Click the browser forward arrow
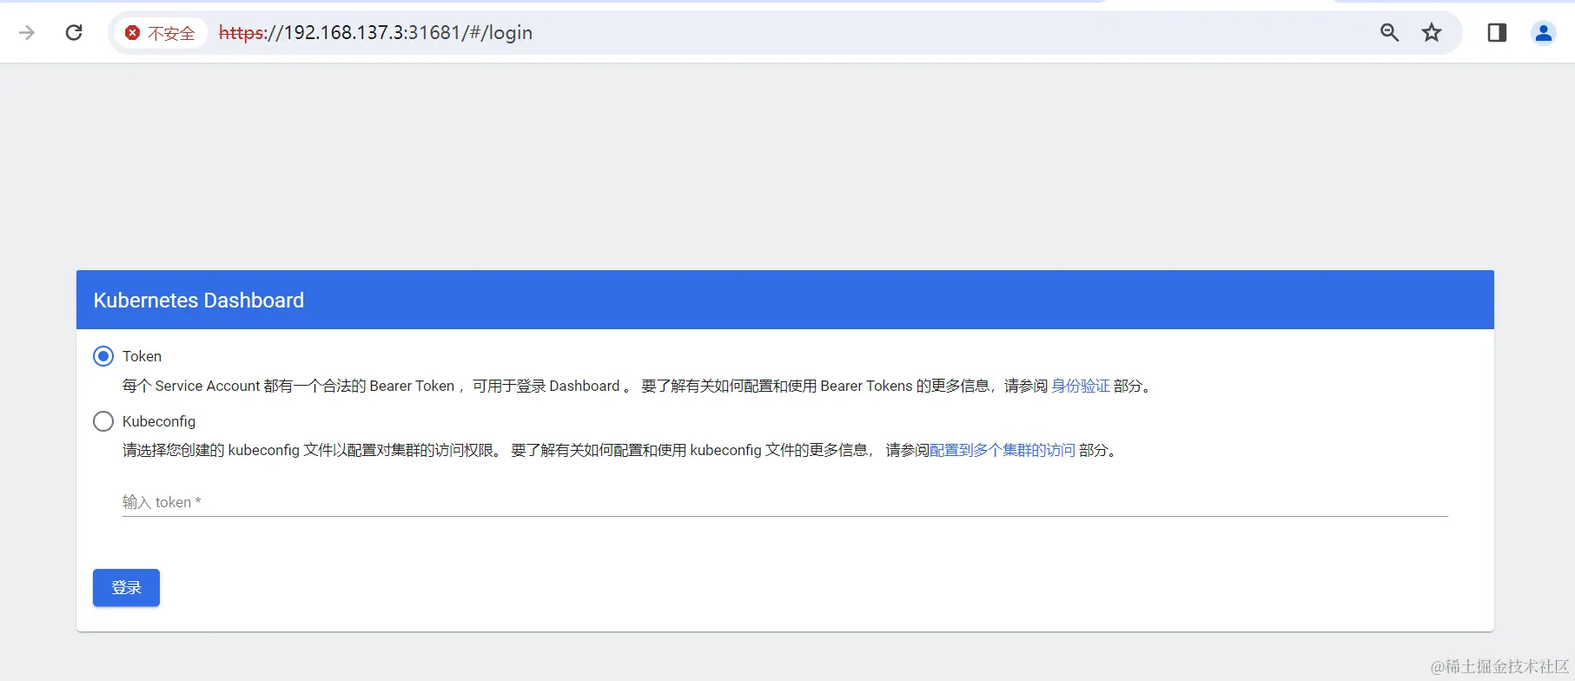 point(27,33)
